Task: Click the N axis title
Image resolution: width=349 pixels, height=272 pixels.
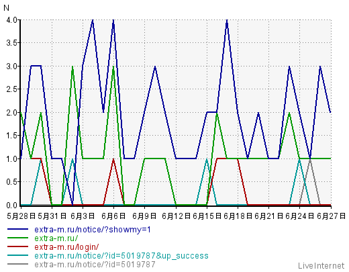Action: tap(6, 8)
